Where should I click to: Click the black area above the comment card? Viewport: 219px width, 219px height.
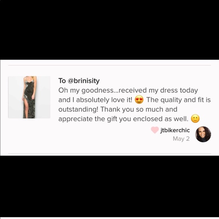[109, 30]
